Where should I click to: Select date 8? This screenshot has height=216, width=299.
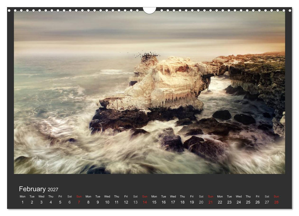point(88,202)
